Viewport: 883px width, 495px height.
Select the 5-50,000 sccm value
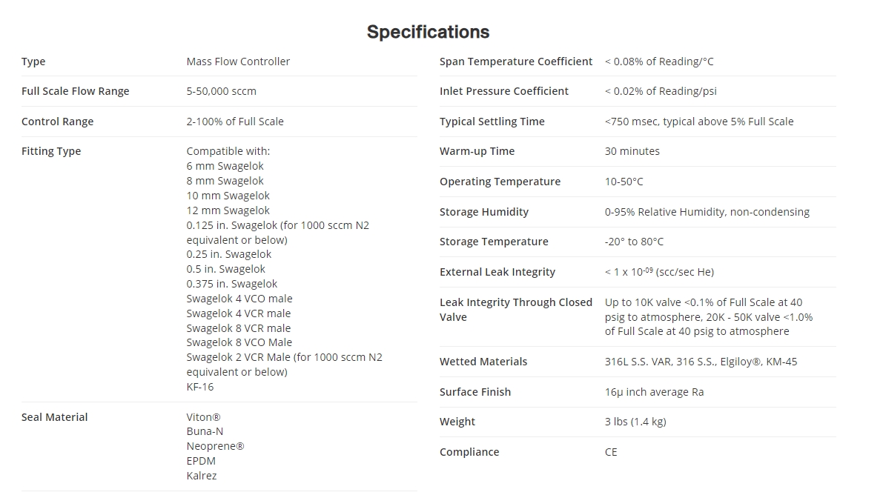[221, 91]
